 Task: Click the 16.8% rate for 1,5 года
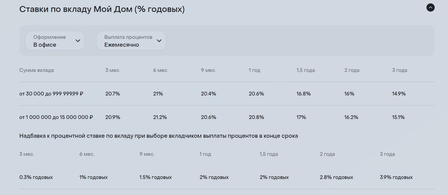tap(304, 94)
